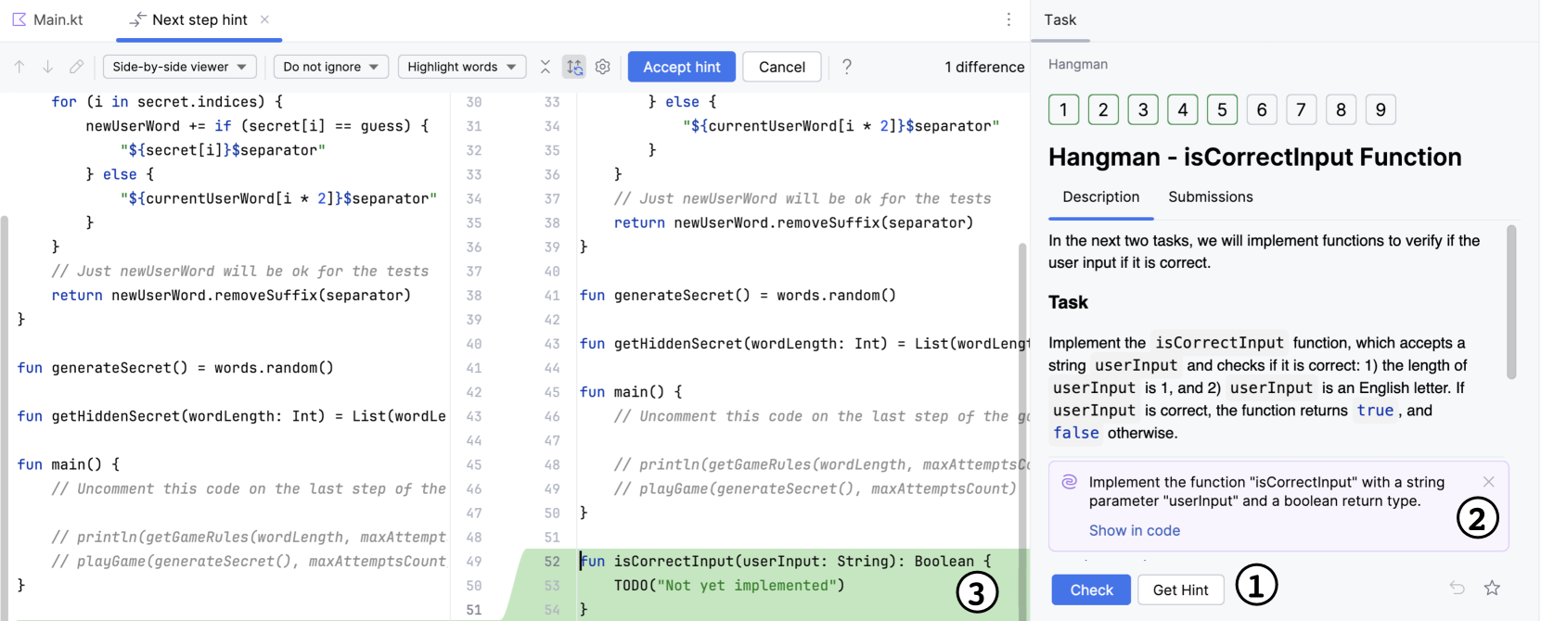1541x621 pixels.
Task: Click the collapse unchanged fragments icon
Action: point(546,67)
